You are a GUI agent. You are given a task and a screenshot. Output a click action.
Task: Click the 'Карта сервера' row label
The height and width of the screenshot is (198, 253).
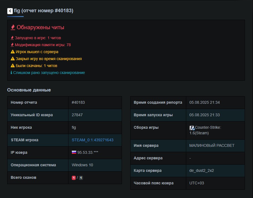pos(148,170)
